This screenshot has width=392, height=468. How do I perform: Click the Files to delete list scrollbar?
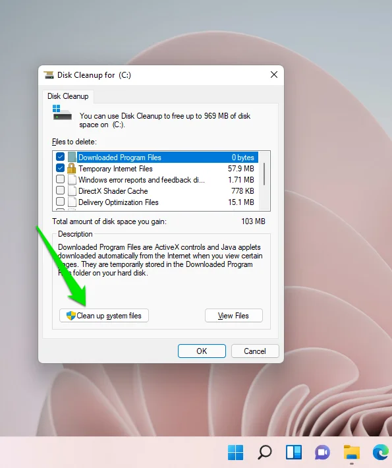264,174
